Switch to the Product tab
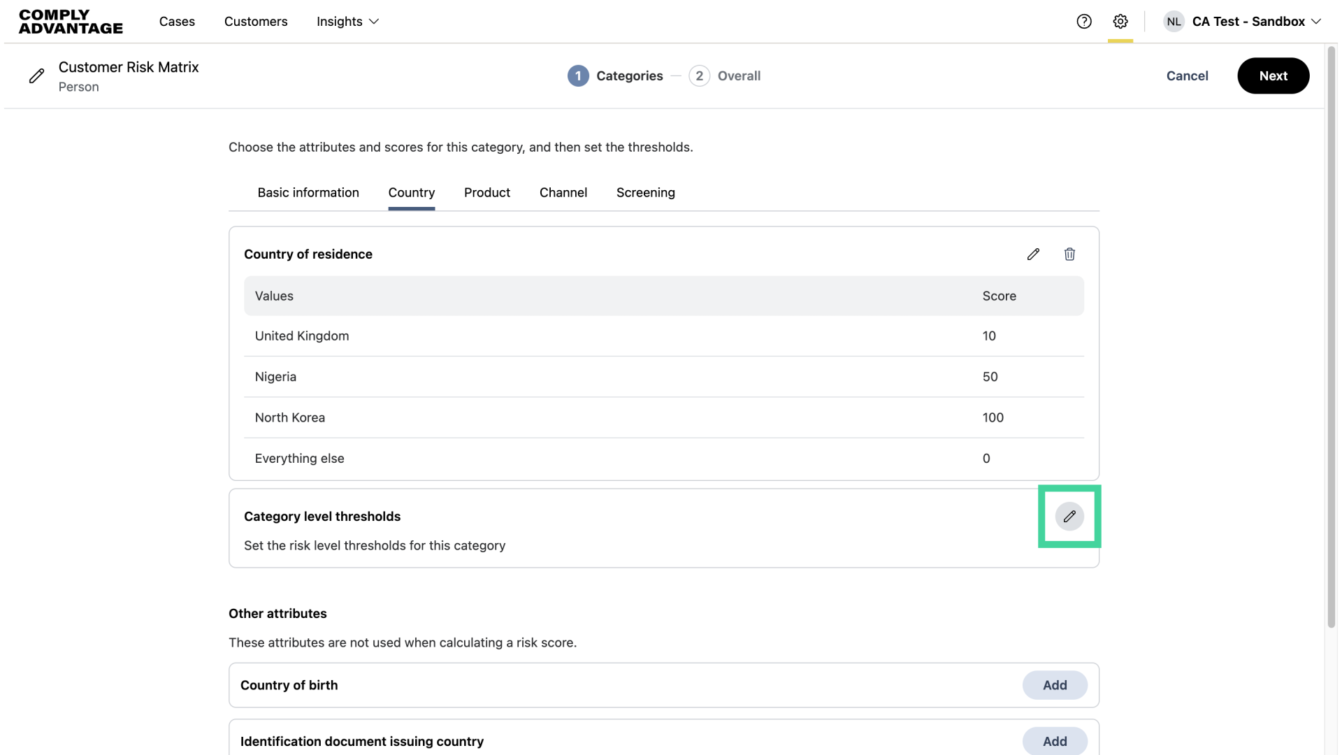Screen dimensions: 1342x755 click(487, 192)
